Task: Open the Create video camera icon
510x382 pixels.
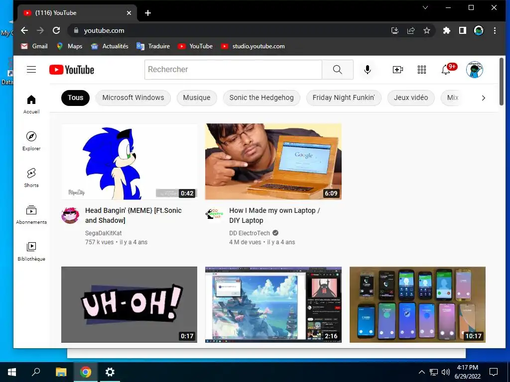Action: click(x=397, y=70)
